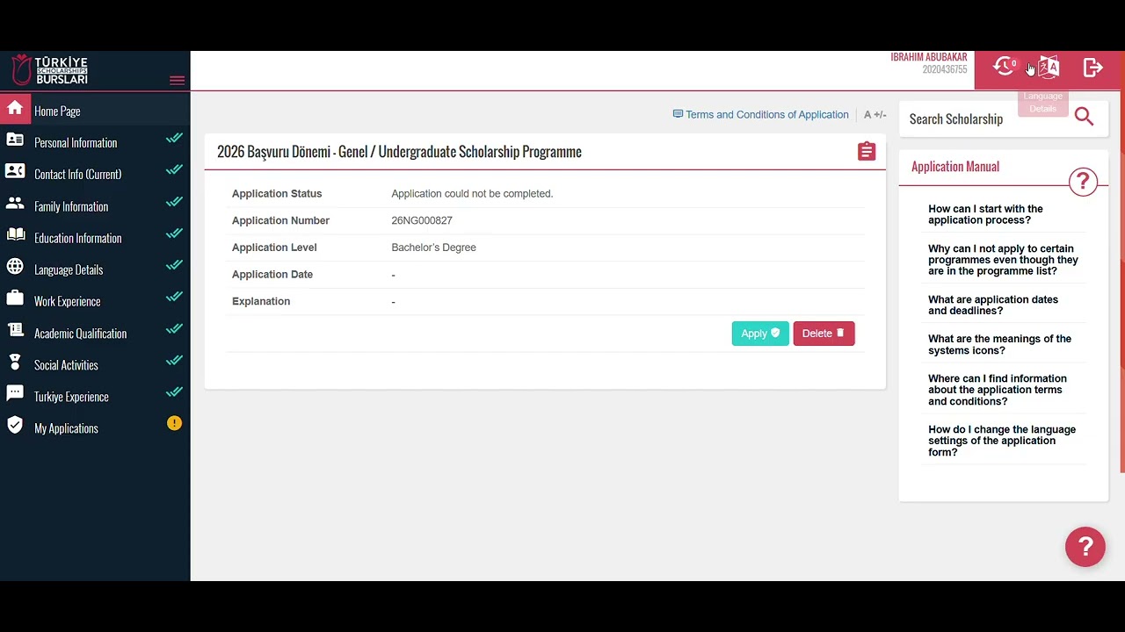Click the A +/- font size control
This screenshot has width=1125, height=632.
[875, 115]
